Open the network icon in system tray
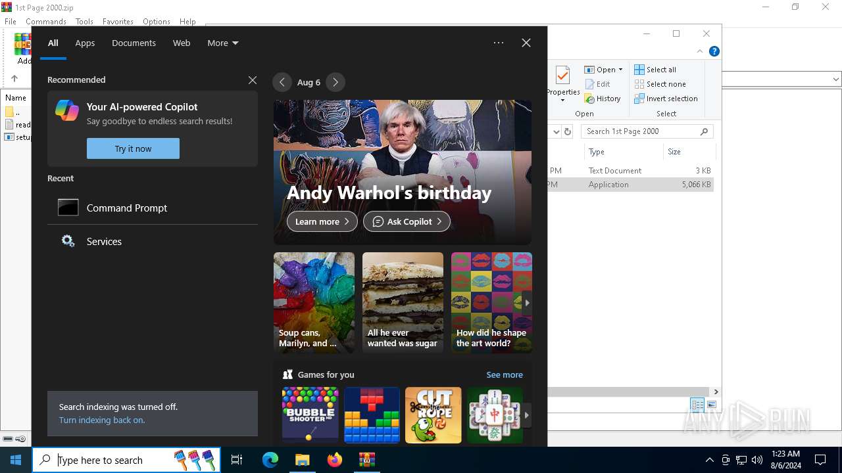842x473 pixels. [x=741, y=460]
